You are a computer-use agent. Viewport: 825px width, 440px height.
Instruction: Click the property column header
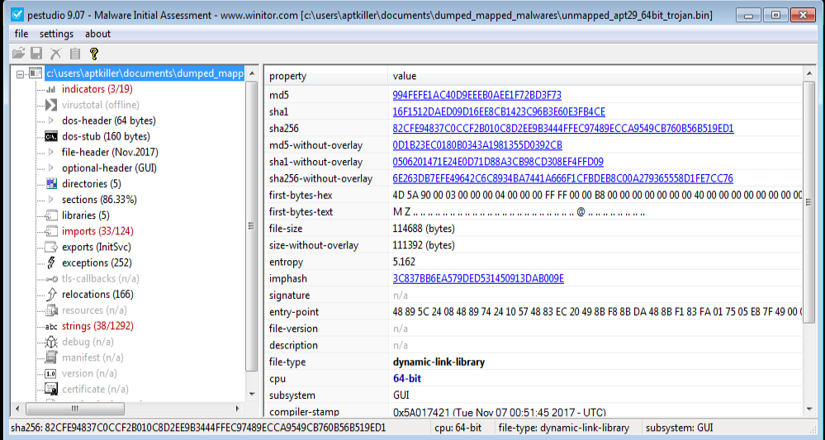tap(326, 76)
